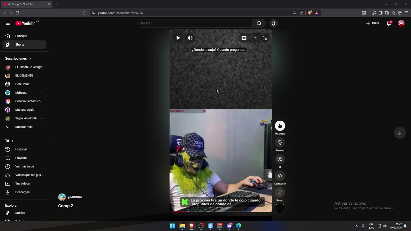Viewport: 411px width, 231px height.
Task: Open Leo AI sparkle icon
Action: pyautogui.click(x=393, y=13)
